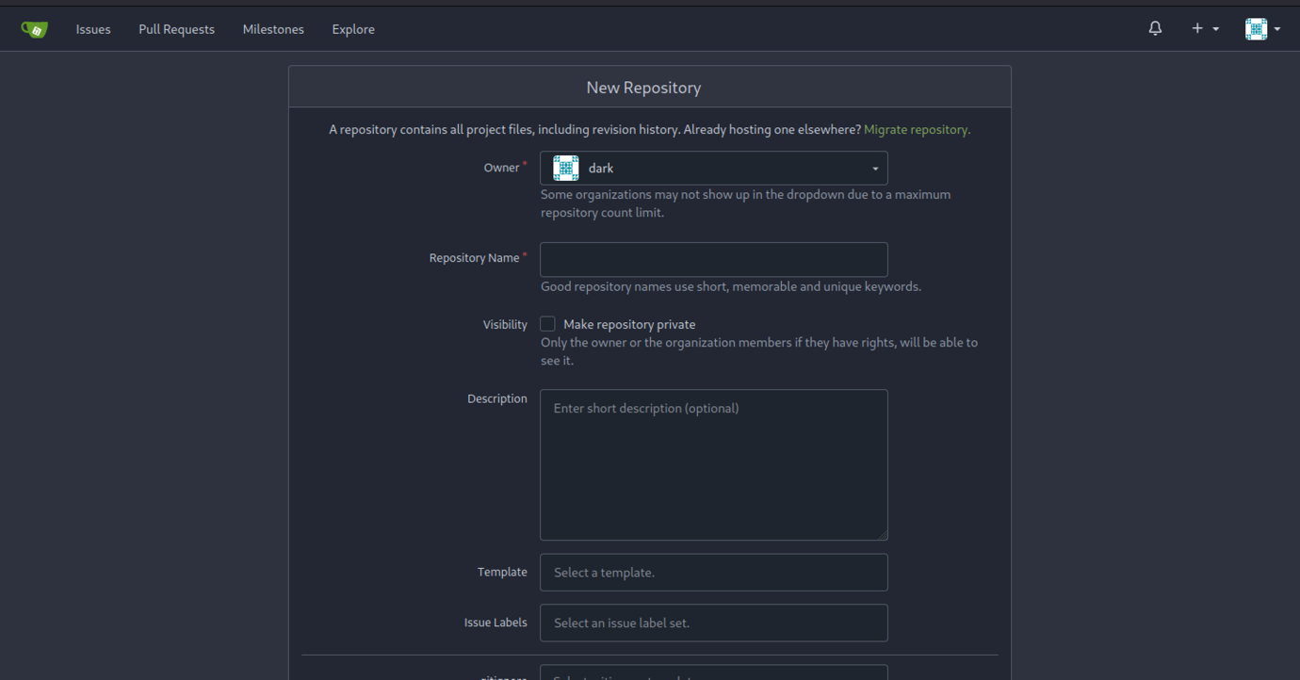Go to Issues in top navigation
The width and height of the screenshot is (1300, 680).
pyautogui.click(x=93, y=29)
